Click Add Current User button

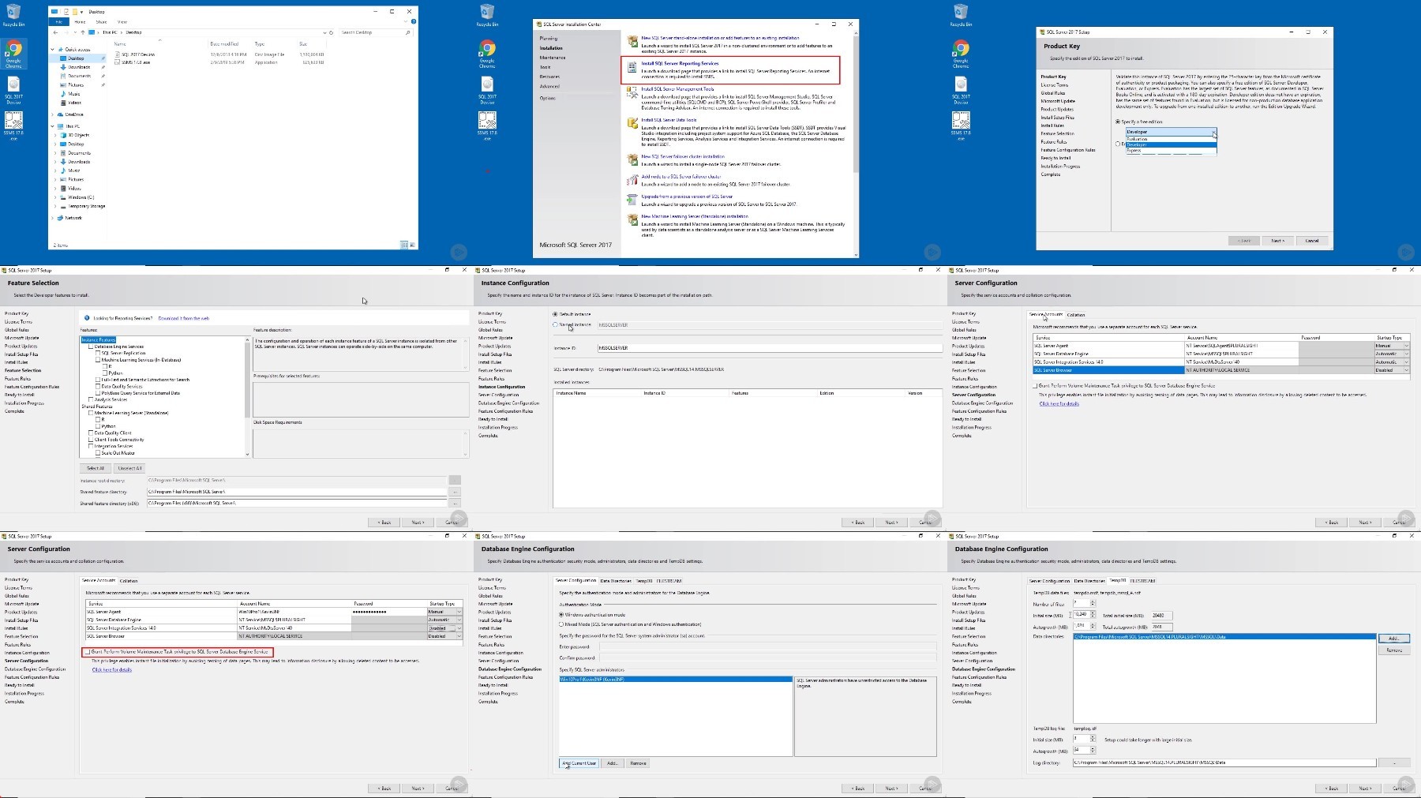pyautogui.click(x=579, y=763)
